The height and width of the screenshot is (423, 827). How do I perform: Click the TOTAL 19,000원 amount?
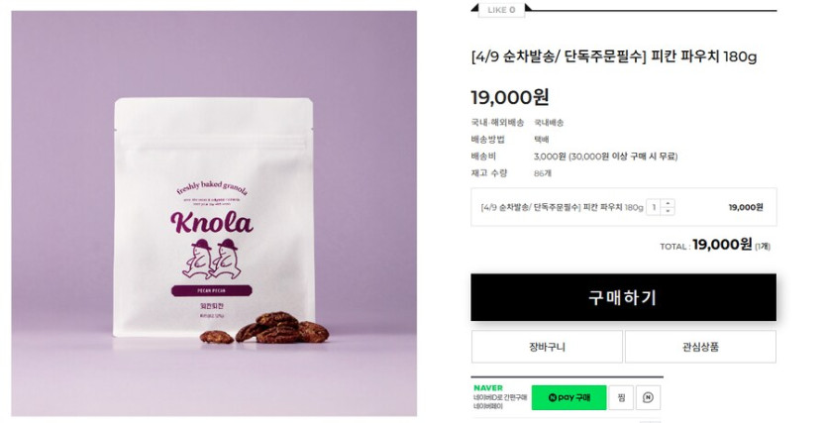click(x=722, y=245)
